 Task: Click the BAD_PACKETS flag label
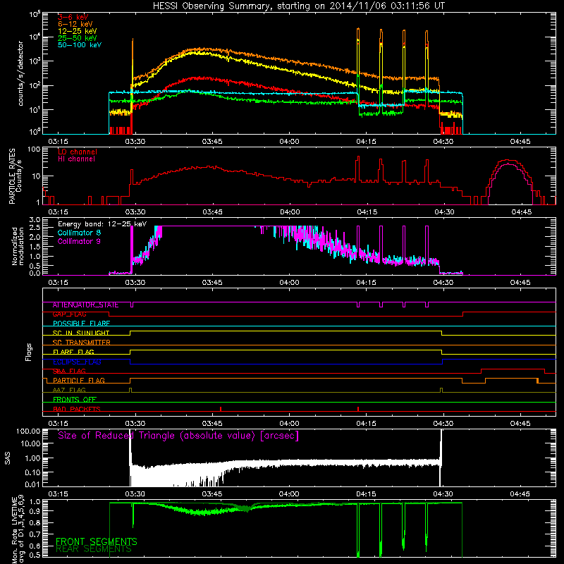point(77,410)
